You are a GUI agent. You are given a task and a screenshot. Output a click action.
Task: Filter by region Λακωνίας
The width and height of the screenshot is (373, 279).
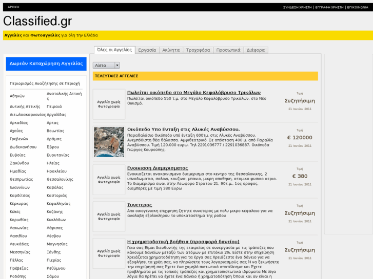[x=19, y=228]
